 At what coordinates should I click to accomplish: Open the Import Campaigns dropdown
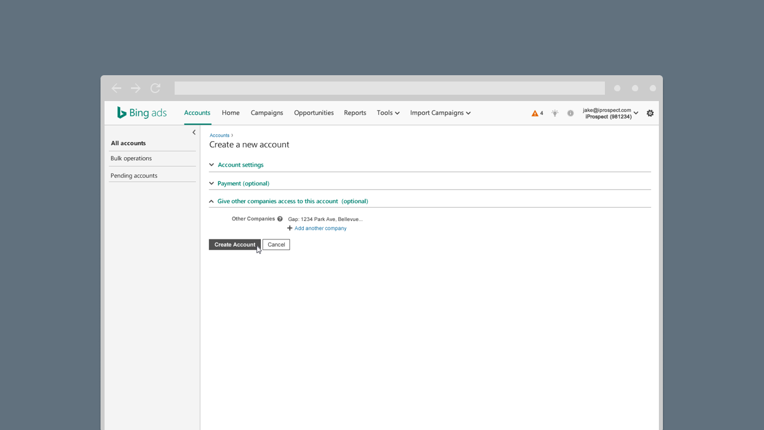pyautogui.click(x=440, y=113)
